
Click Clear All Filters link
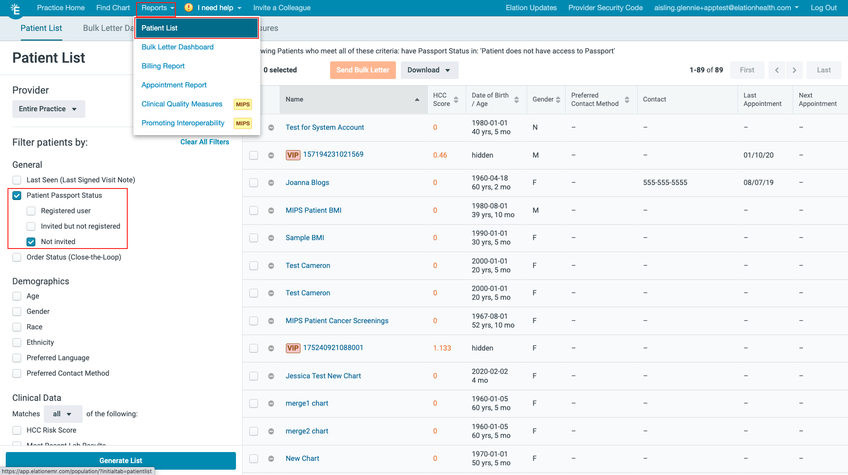(x=205, y=142)
